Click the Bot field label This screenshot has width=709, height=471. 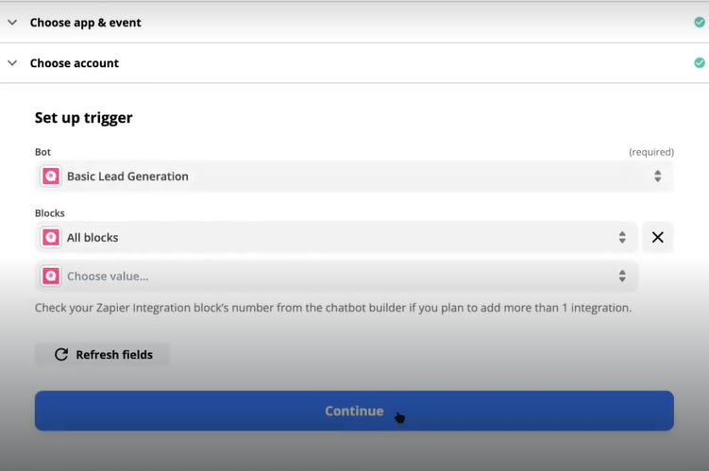43,152
